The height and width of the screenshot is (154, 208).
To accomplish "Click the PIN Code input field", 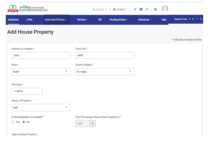I will pyautogui.click(x=27, y=91).
